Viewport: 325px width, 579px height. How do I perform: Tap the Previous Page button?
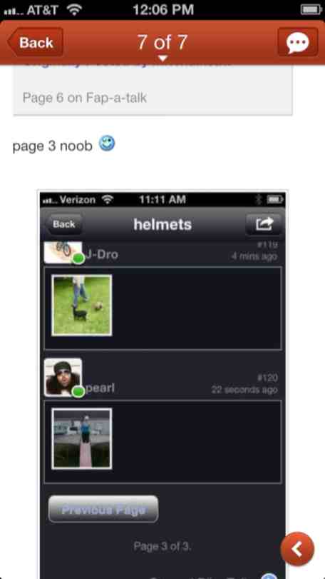point(103,509)
